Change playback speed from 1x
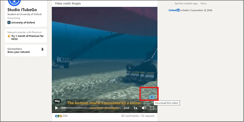The width and height of the screenshot is (244, 122). tap(136, 108)
